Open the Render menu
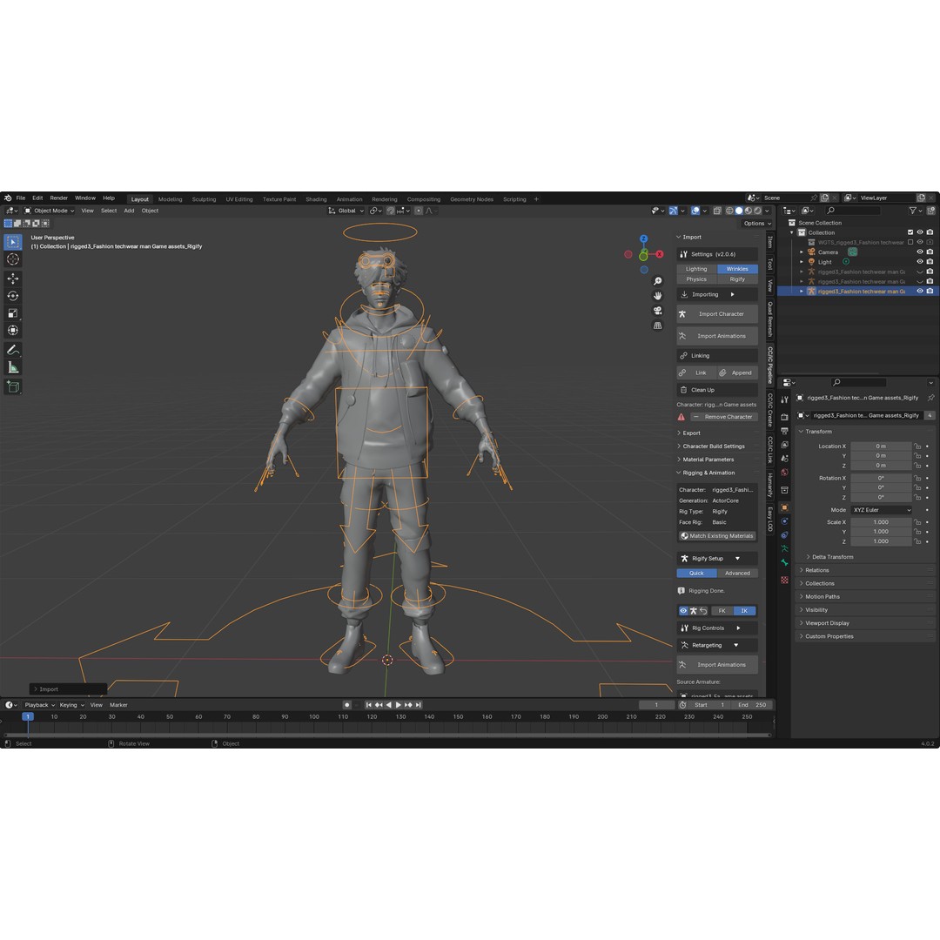 59,198
